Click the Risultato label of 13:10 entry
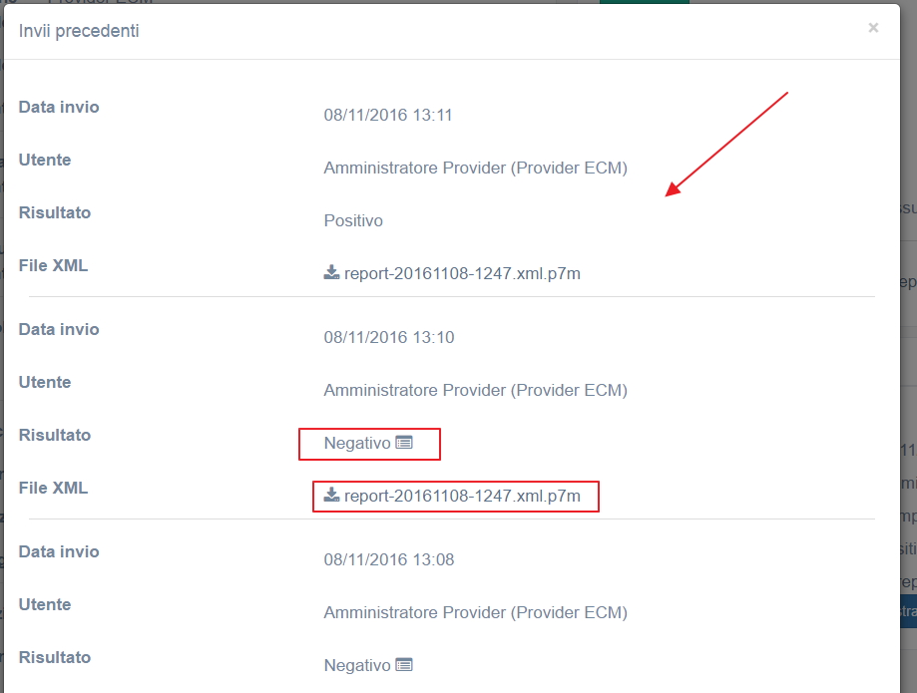 [x=55, y=435]
